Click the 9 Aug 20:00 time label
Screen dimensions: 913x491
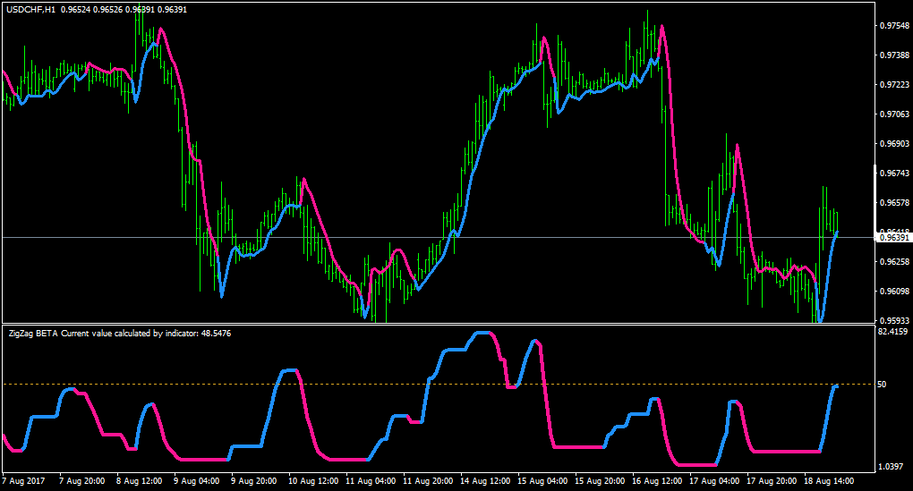click(x=254, y=481)
